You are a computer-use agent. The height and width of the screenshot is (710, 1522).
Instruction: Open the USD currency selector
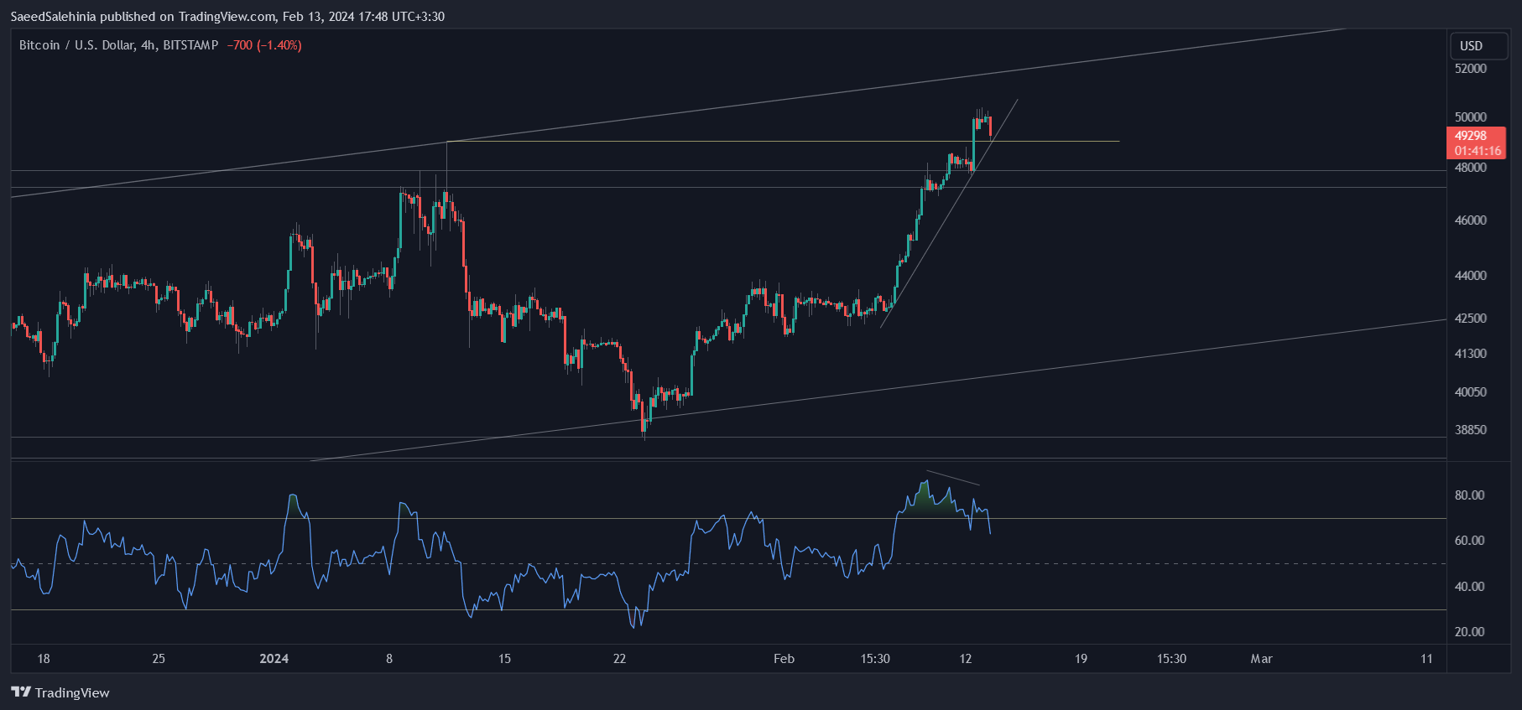1478,46
